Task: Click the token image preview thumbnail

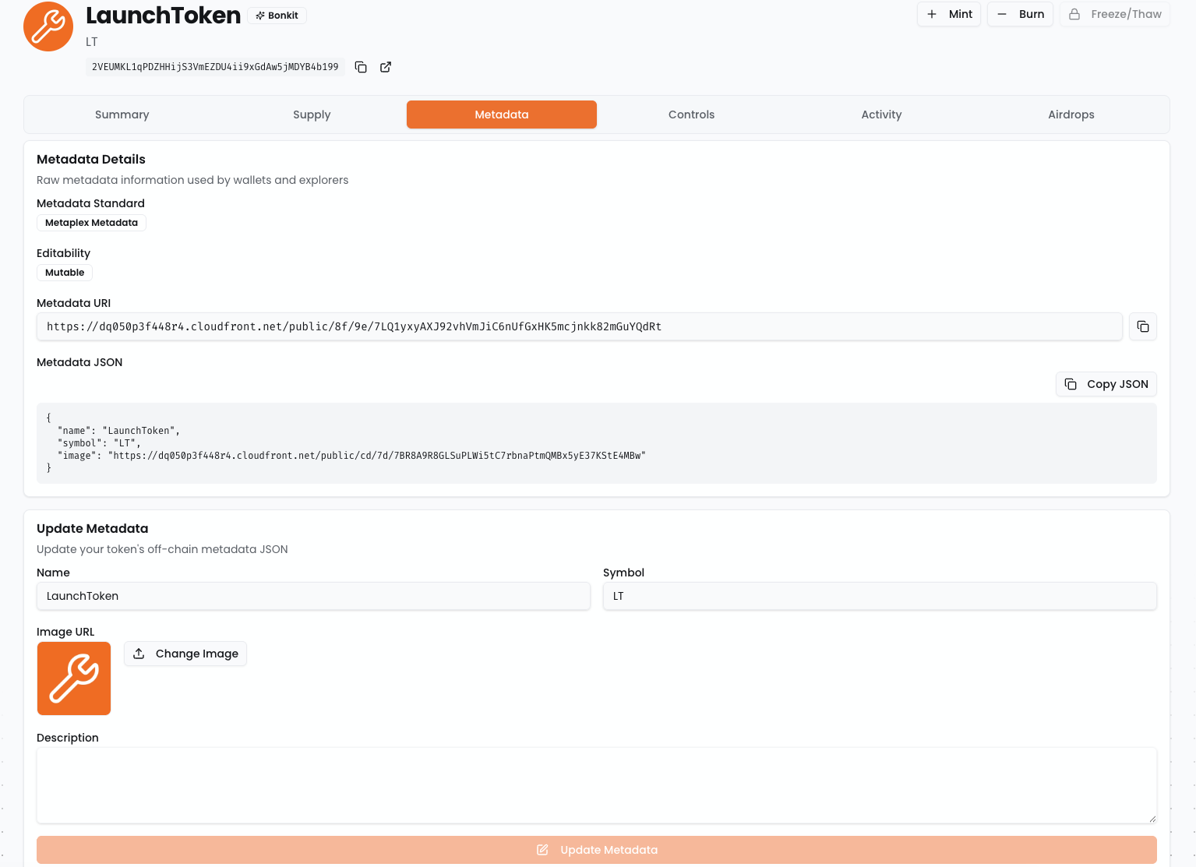Action: [x=74, y=678]
